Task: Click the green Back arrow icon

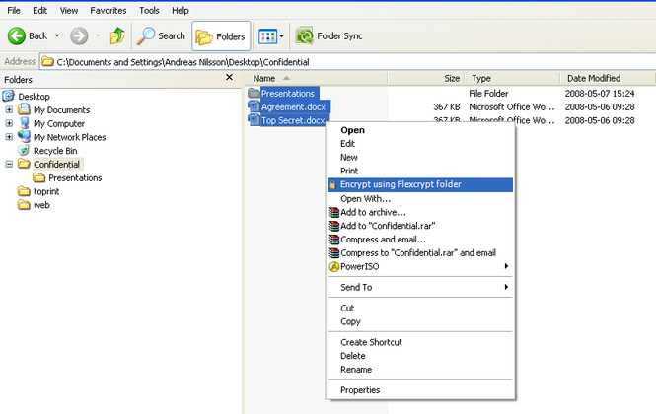Action: click(x=17, y=35)
